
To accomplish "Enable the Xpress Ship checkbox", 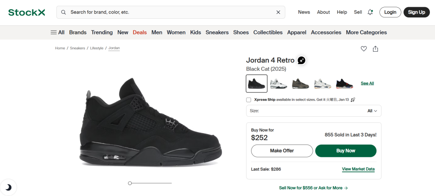I will click(249, 100).
